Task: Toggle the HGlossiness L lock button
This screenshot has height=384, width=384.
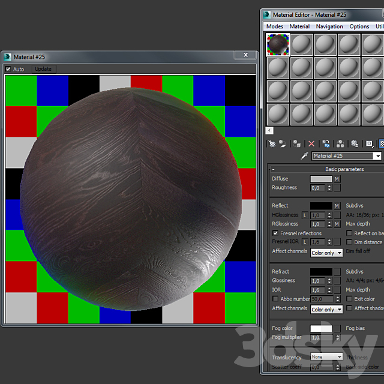Action: tap(305, 215)
